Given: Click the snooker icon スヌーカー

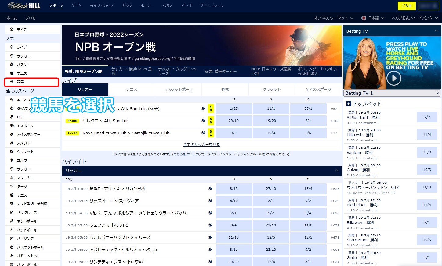Looking at the screenshot, I should click(x=12, y=178).
